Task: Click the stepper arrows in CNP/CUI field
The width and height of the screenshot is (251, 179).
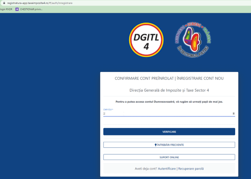Action: pos(234,113)
